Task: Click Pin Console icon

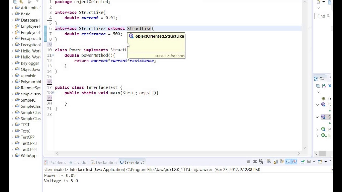Action: click(302, 162)
